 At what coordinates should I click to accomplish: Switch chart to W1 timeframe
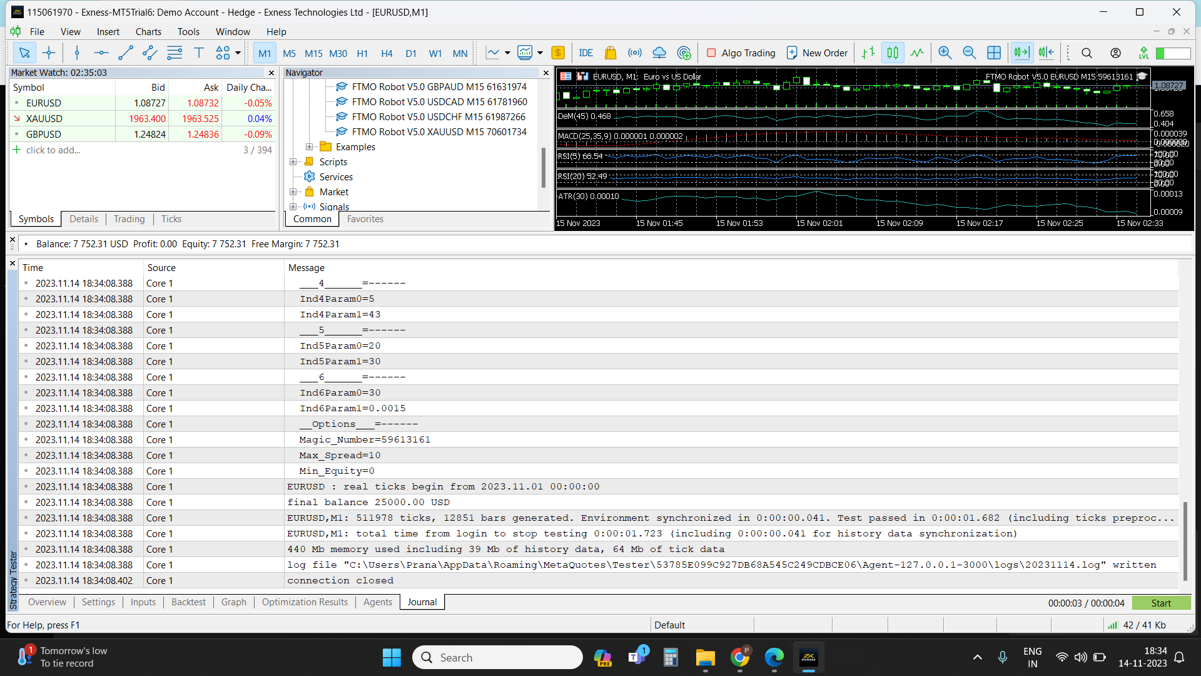[x=435, y=53]
